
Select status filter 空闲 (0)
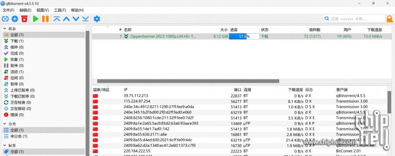click(44, 78)
